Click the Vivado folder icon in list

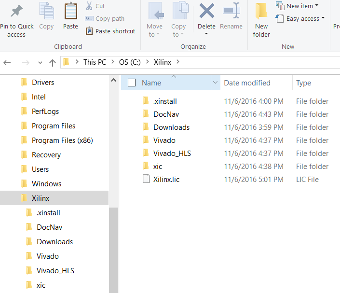tap(146, 140)
